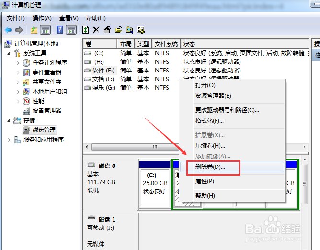Image resolution: width=320 pixels, height=250 pixels.
Task: Toggle the Action pane toolbar icon
Action: 71,30
